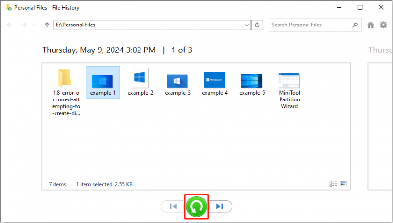Switch to details view
Screen dimensions: 393x223
pyautogui.click(x=333, y=184)
